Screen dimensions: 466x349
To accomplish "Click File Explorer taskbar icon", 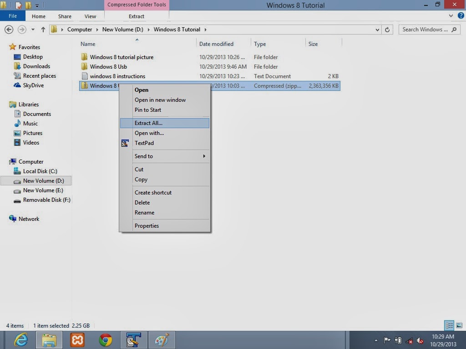I will (49, 340).
